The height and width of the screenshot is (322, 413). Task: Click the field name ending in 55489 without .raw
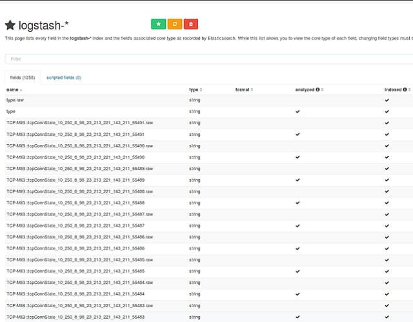coord(76,180)
